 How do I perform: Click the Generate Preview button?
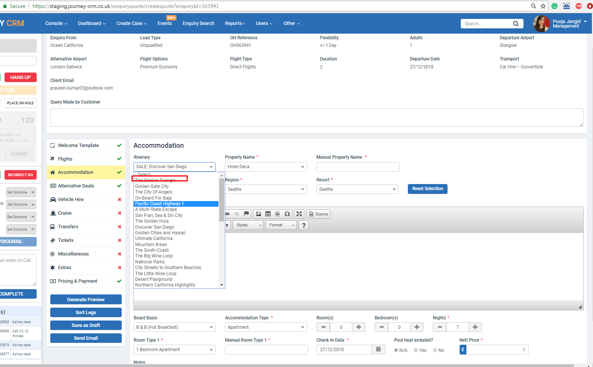[x=86, y=300]
